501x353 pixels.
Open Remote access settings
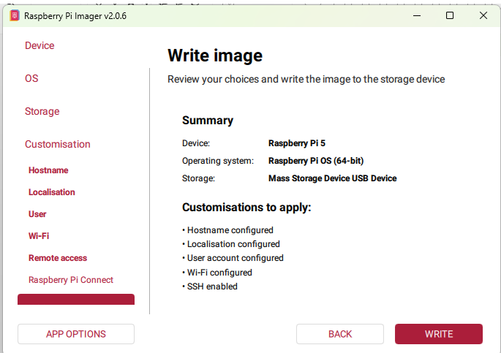pyautogui.click(x=58, y=258)
